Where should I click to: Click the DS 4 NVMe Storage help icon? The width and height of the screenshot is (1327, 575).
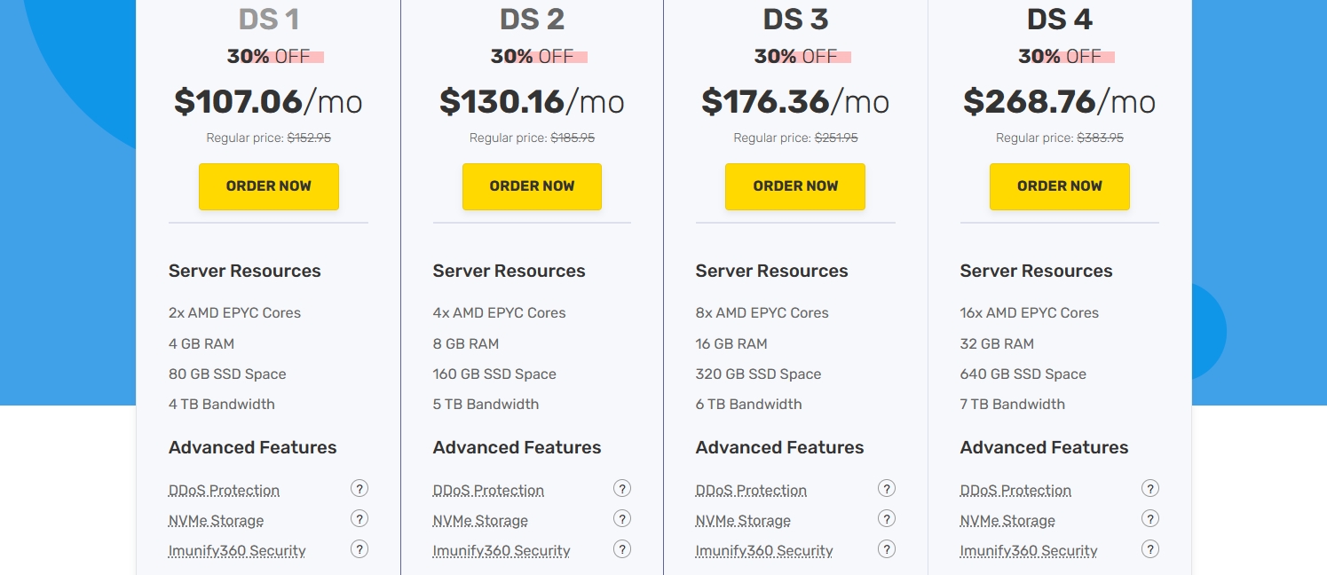[1149, 518]
